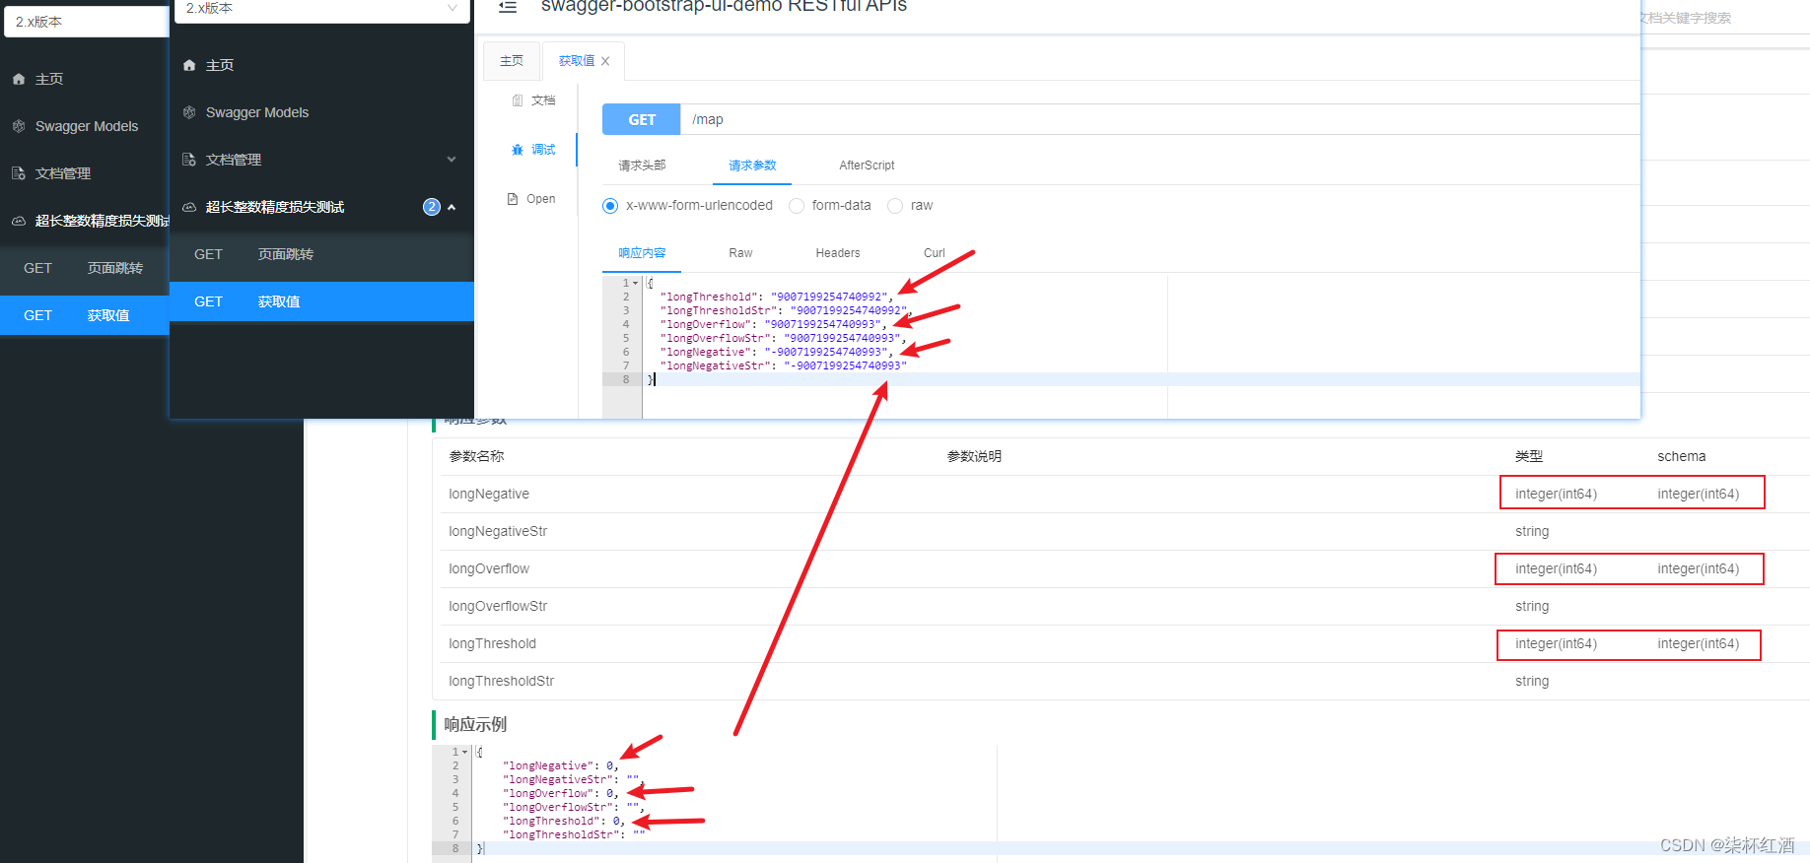Image resolution: width=1810 pixels, height=863 pixels.
Task: Click Swagger Models icon in back sidebar
Action: click(19, 126)
